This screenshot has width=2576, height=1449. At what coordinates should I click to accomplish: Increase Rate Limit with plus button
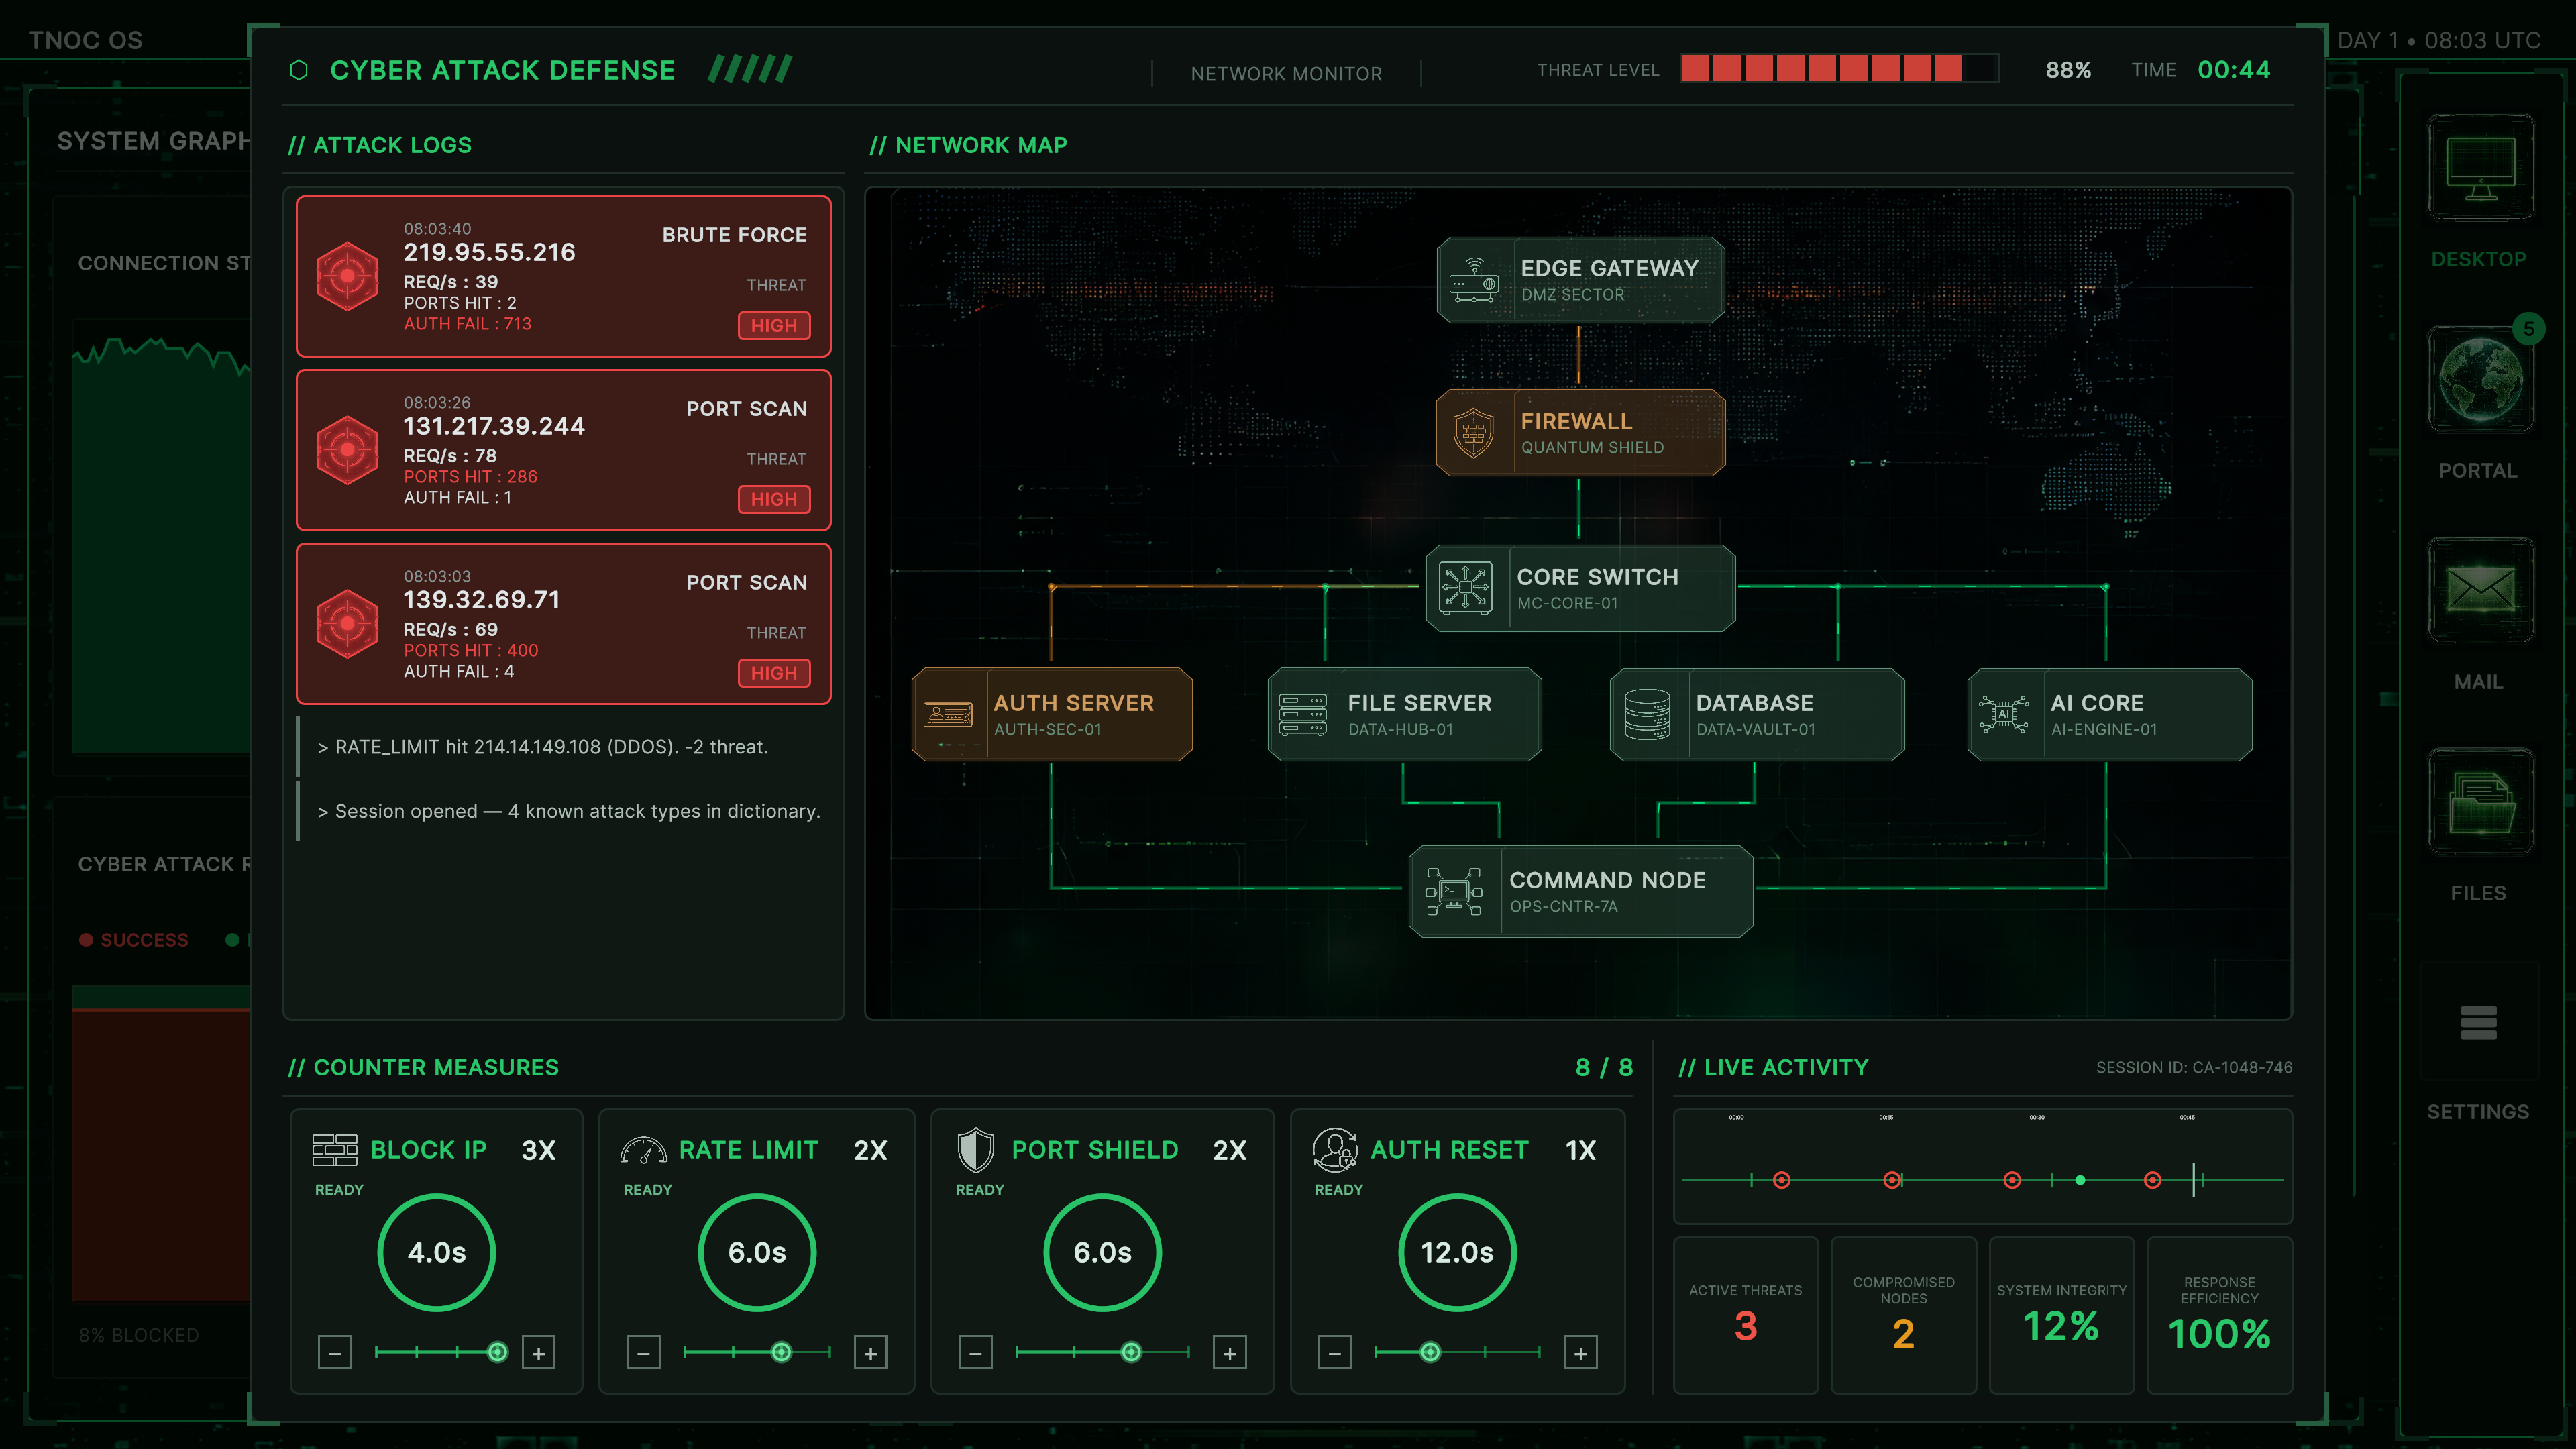point(871,1353)
